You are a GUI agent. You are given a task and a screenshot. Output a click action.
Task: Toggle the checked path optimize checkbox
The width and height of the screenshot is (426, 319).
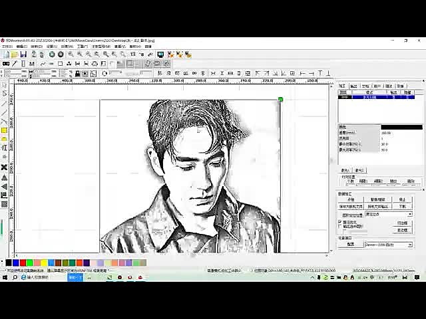click(340, 221)
